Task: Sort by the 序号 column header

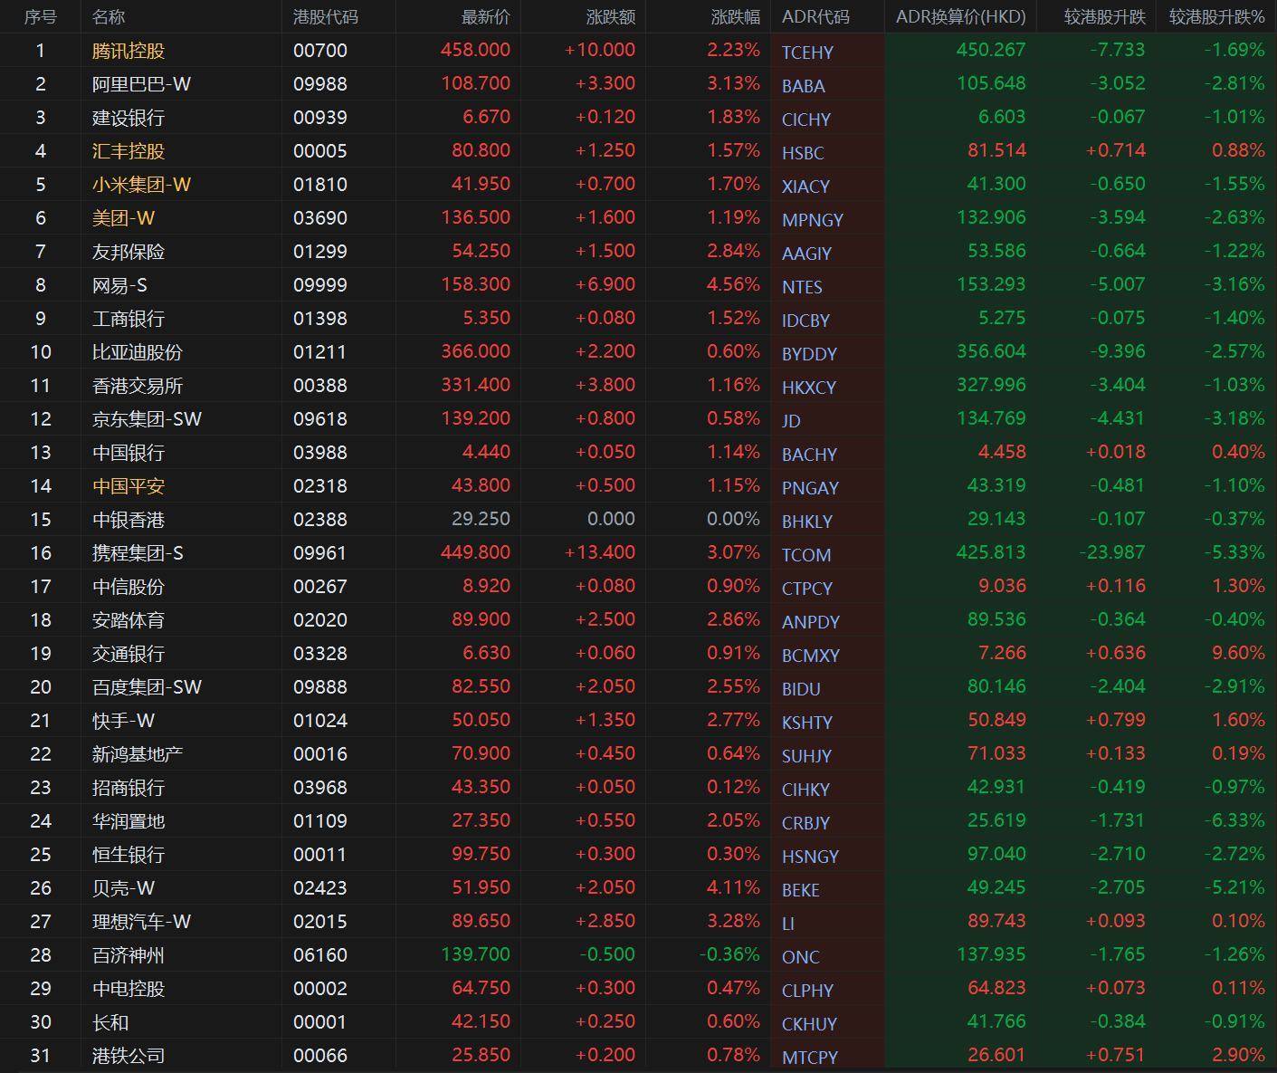Action: [x=40, y=17]
